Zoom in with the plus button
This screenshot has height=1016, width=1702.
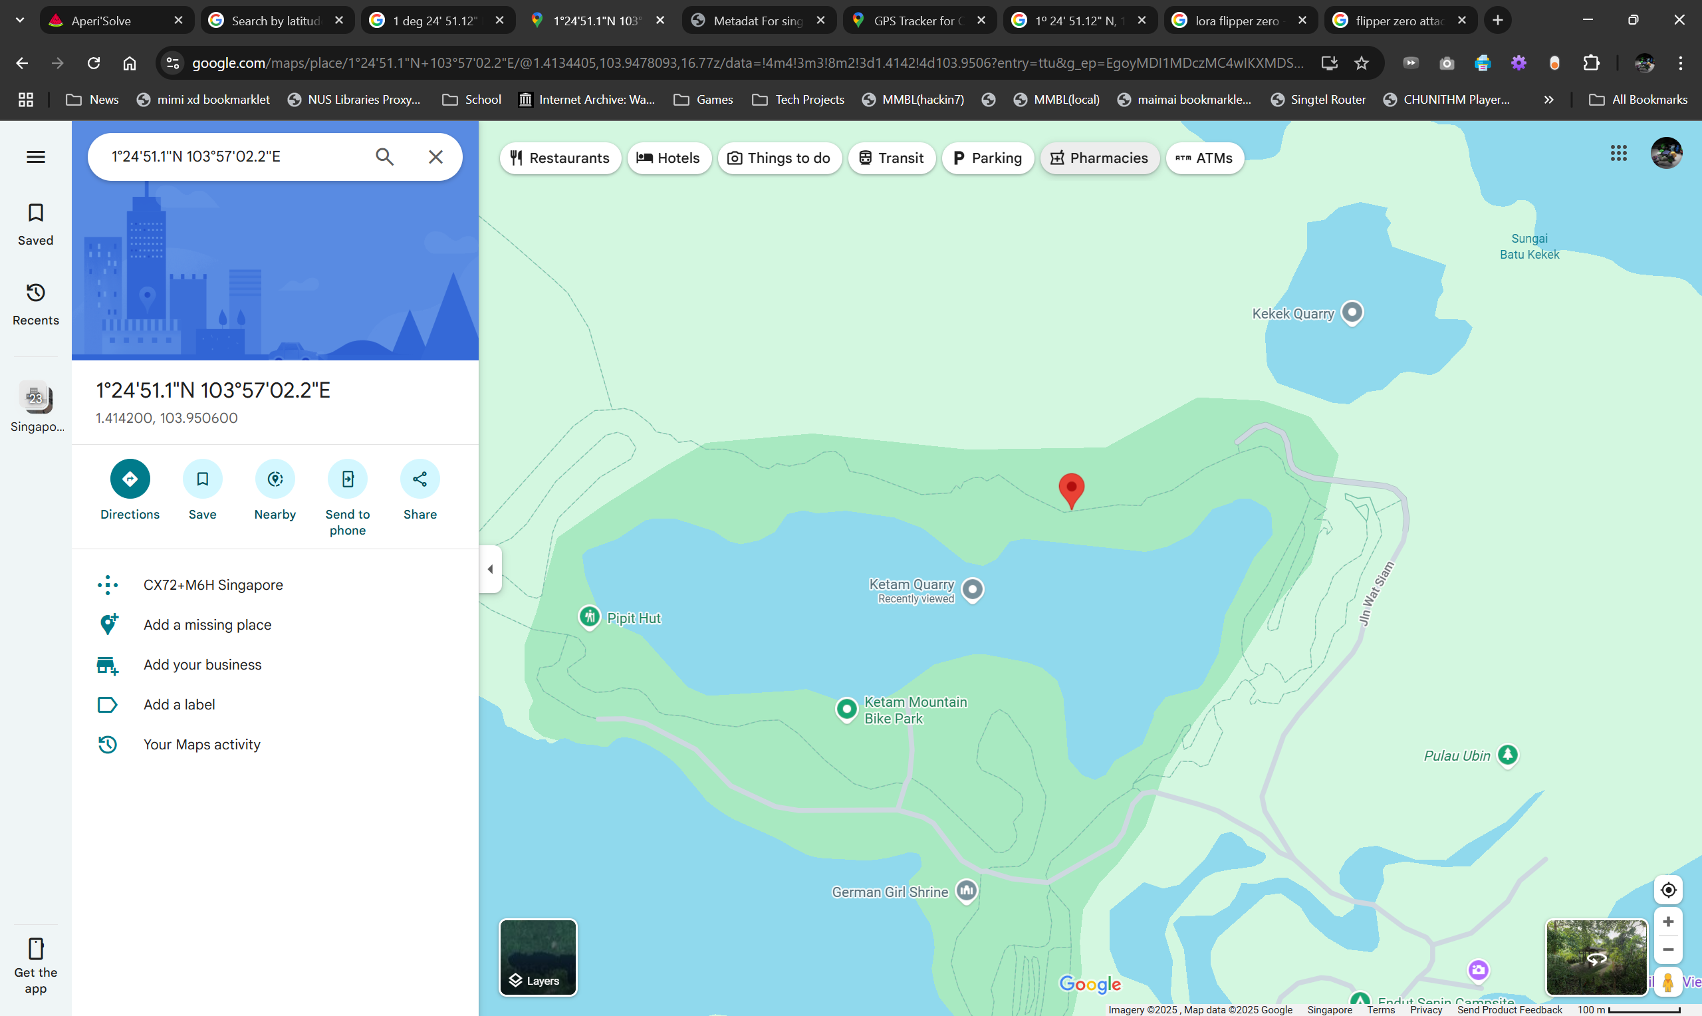point(1668,922)
